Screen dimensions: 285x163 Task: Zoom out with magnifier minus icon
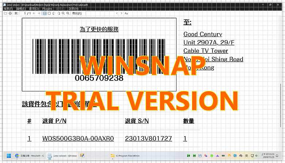63,13
